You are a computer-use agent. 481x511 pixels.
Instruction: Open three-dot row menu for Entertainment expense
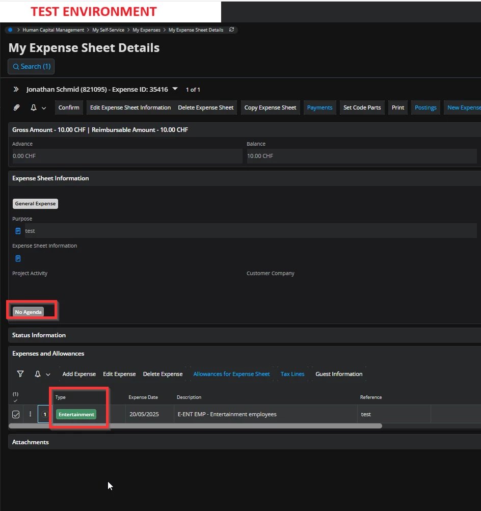coord(30,414)
